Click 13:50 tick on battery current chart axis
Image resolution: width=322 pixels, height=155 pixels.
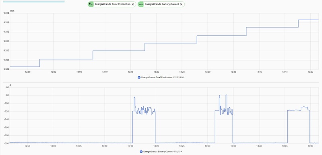point(310,146)
